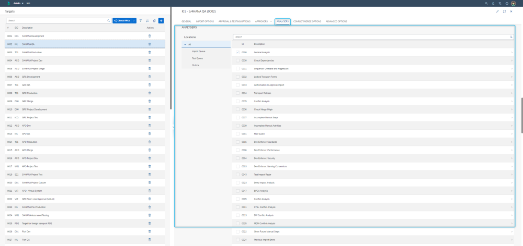The height and width of the screenshot is (246, 523).
Task: Click the clear filters icon in the header
Action: [x=500, y=3]
